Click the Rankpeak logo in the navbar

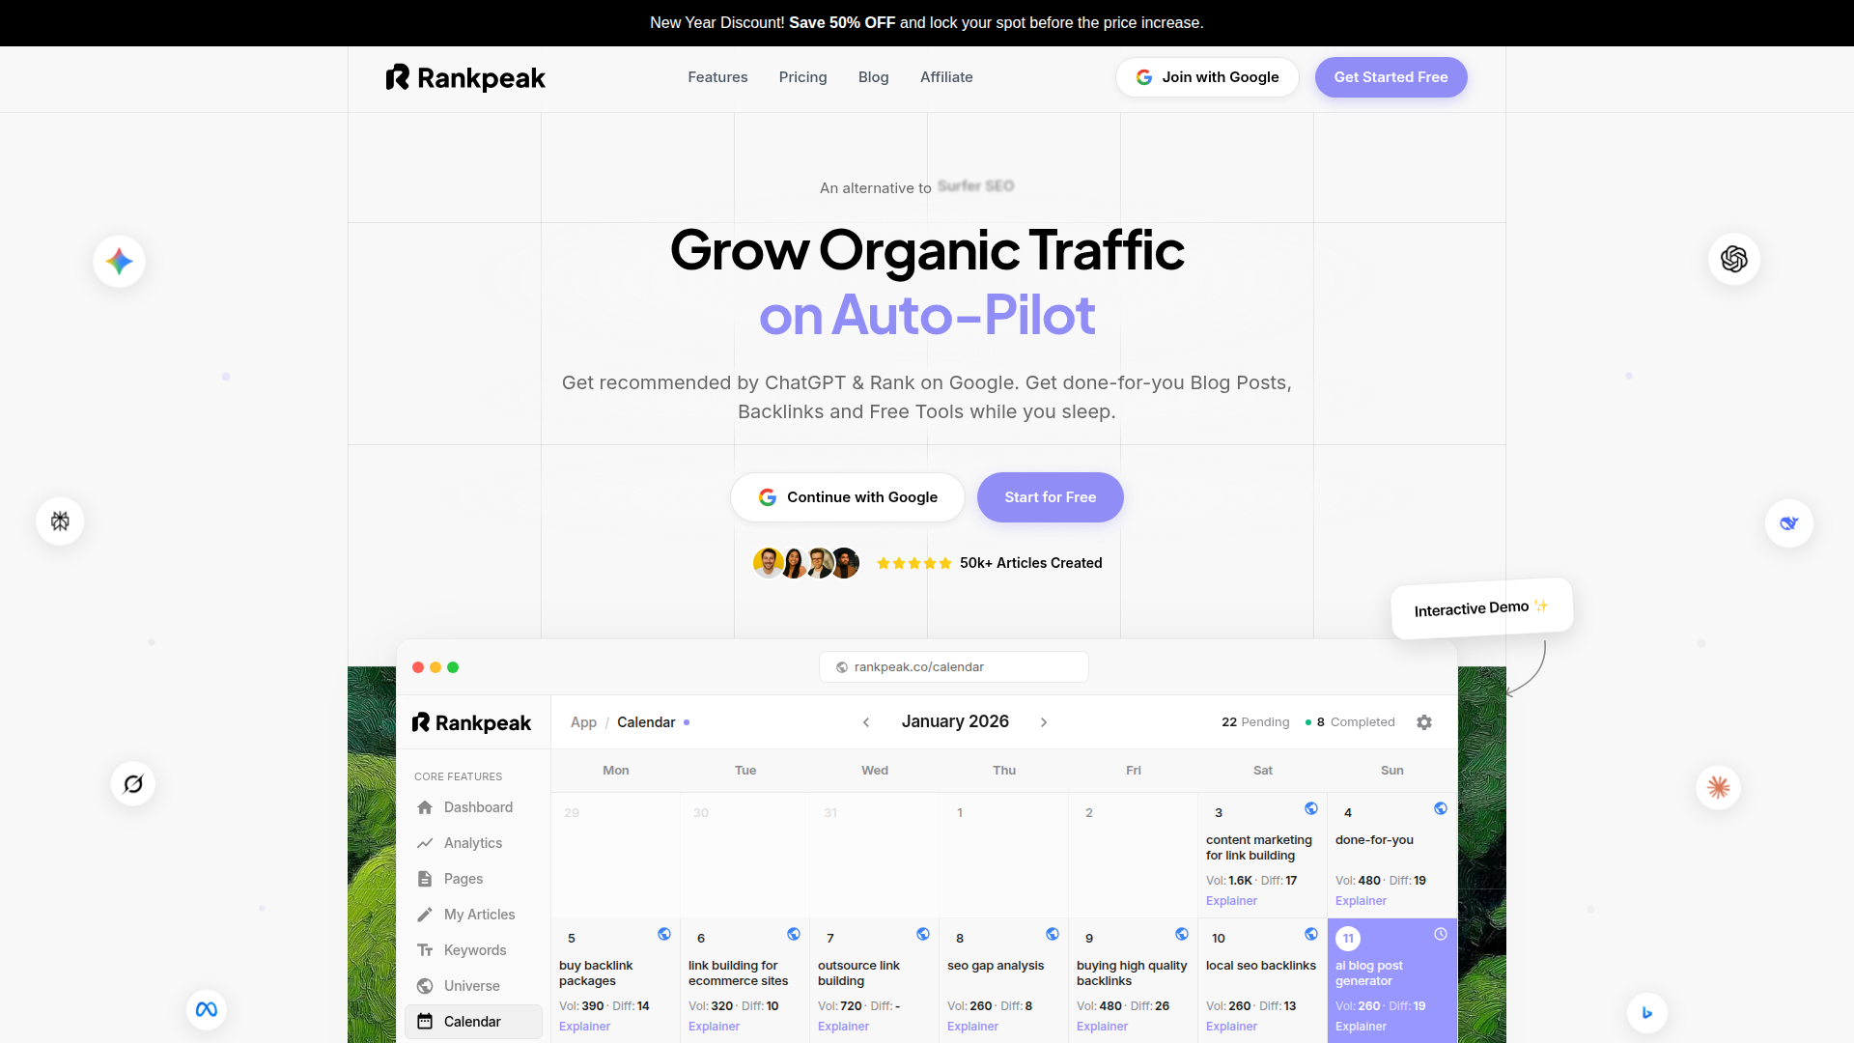point(464,77)
